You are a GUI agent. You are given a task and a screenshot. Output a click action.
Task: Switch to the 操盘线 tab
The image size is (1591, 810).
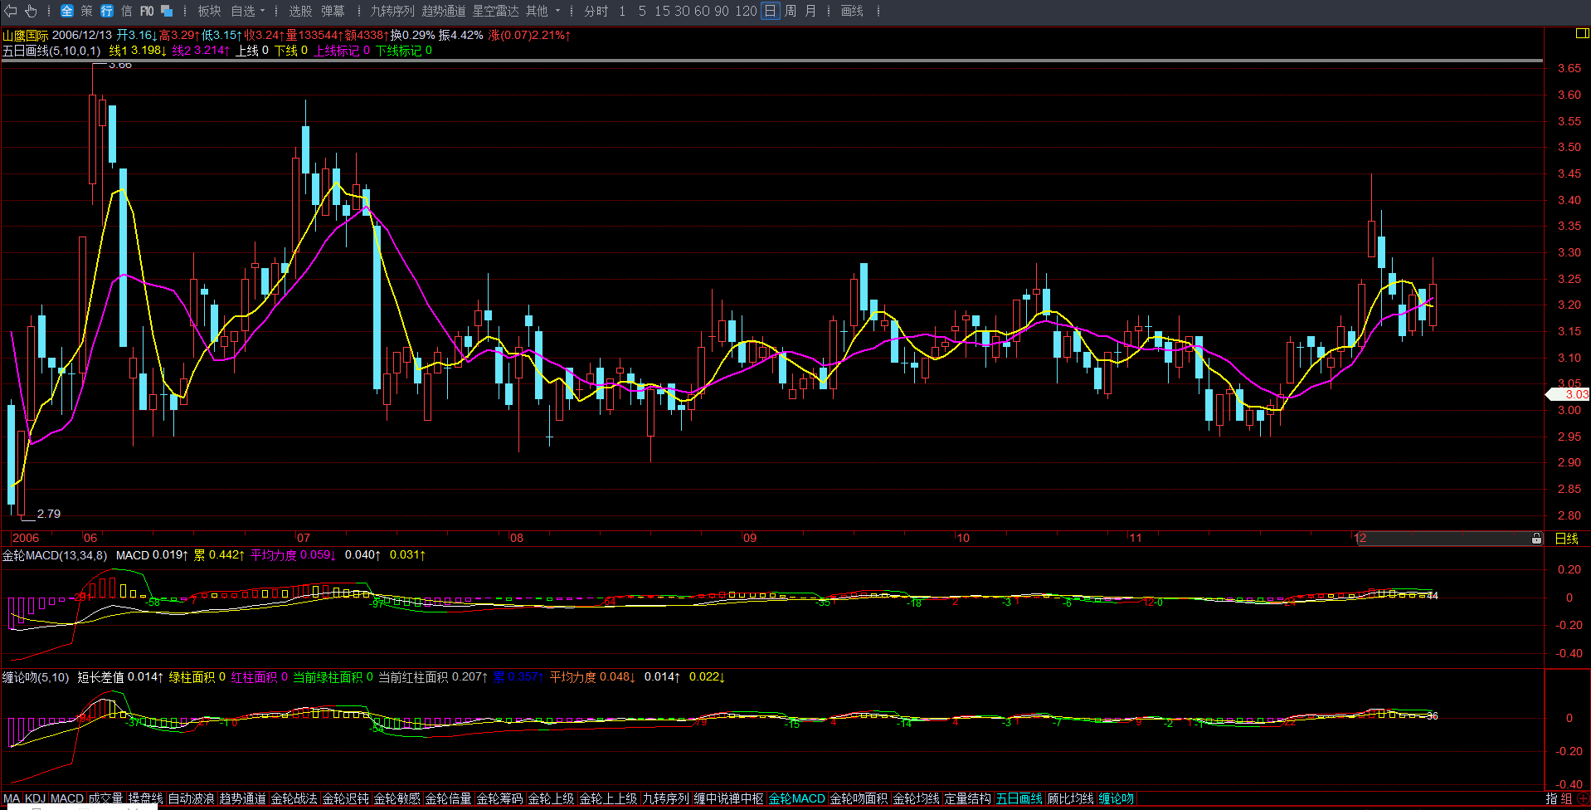coord(145,798)
